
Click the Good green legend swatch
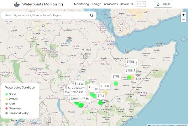7,94
